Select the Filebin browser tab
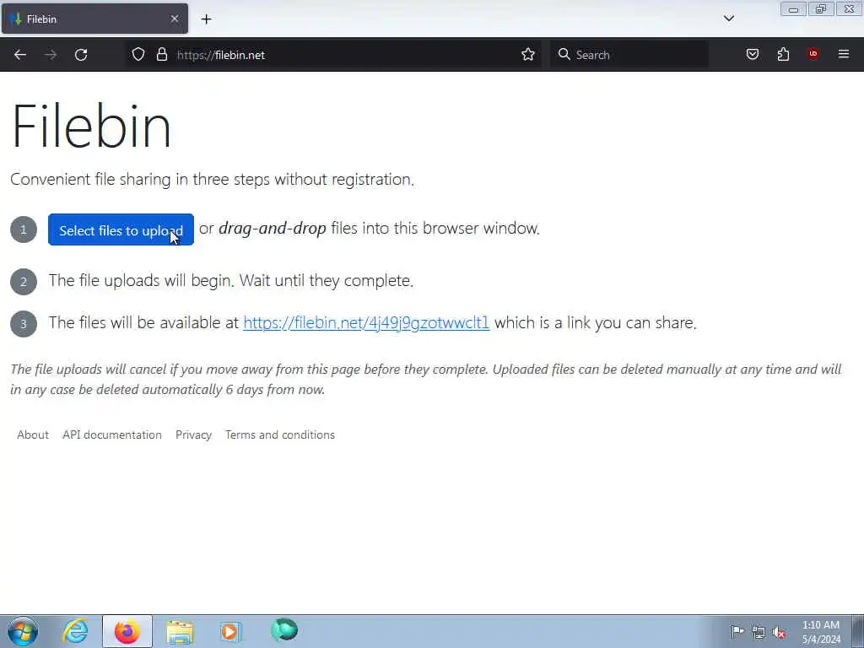This screenshot has height=648, width=864. (94, 19)
